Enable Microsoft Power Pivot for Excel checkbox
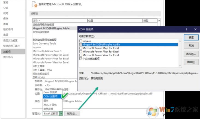This screenshot has width=200, height=119. 80,52
